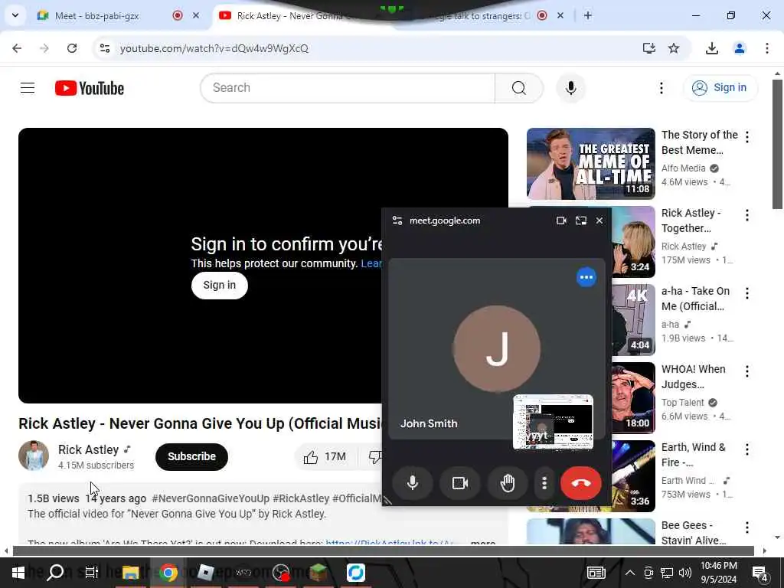Open a new browser tab
The height and width of the screenshot is (588, 784).
point(588,15)
